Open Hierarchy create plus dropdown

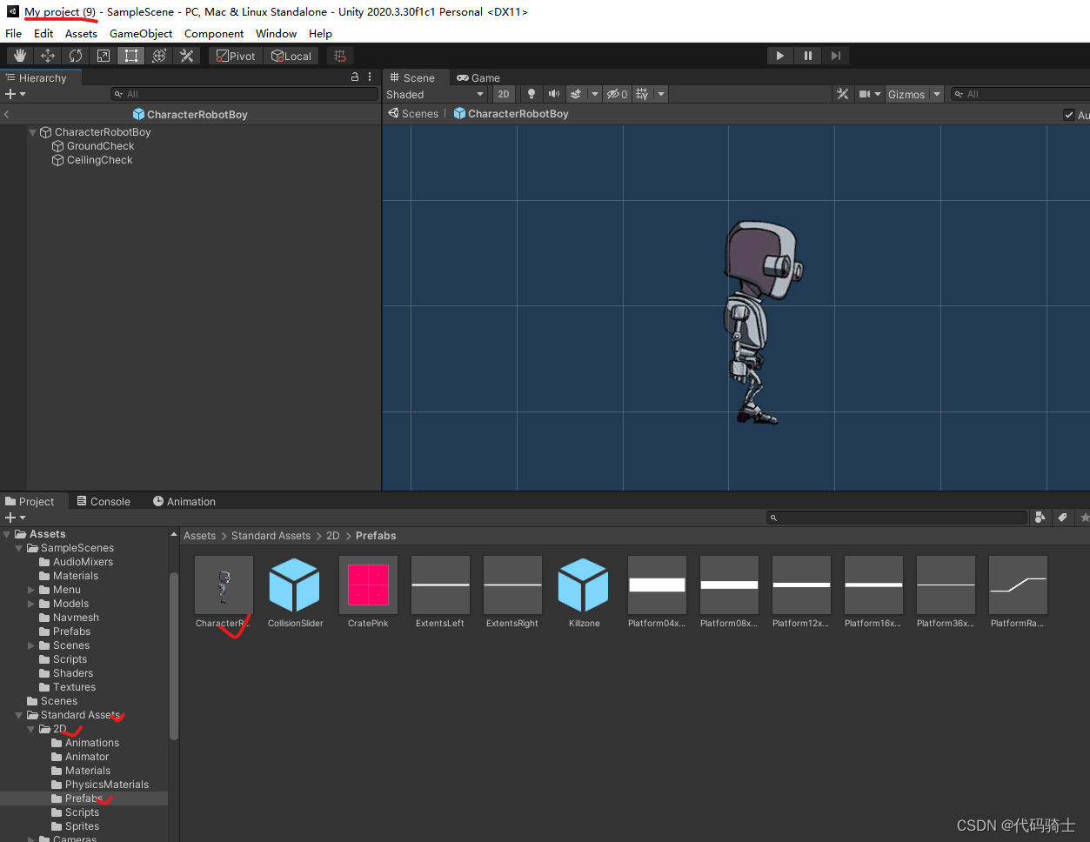tap(15, 94)
